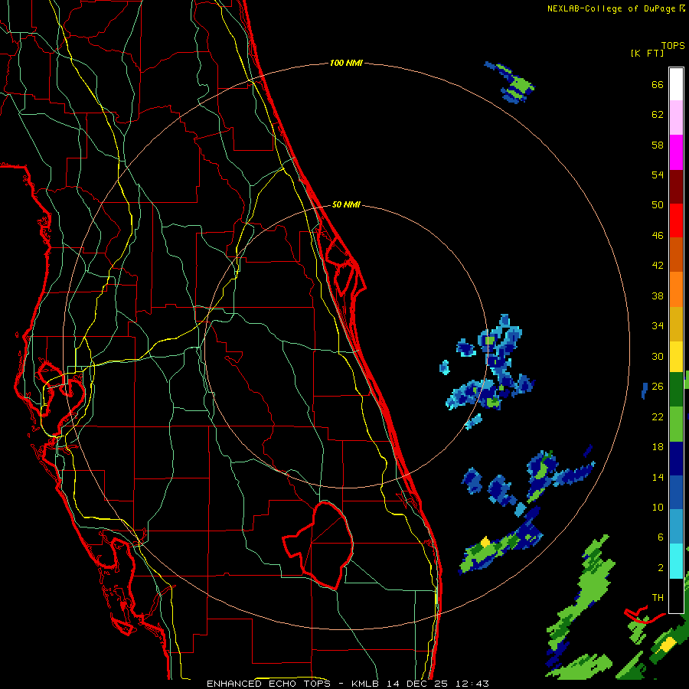Click the [K FT] units label
The image size is (689, 689).
click(x=647, y=53)
